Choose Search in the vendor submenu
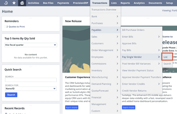This screenshot has width=177, height=114. [167, 64]
